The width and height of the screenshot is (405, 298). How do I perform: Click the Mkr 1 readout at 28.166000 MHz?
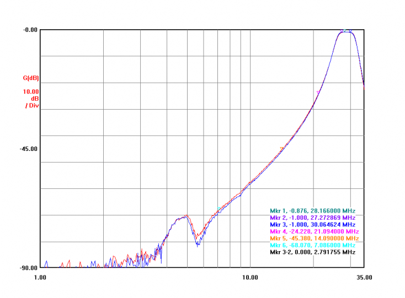(312, 211)
